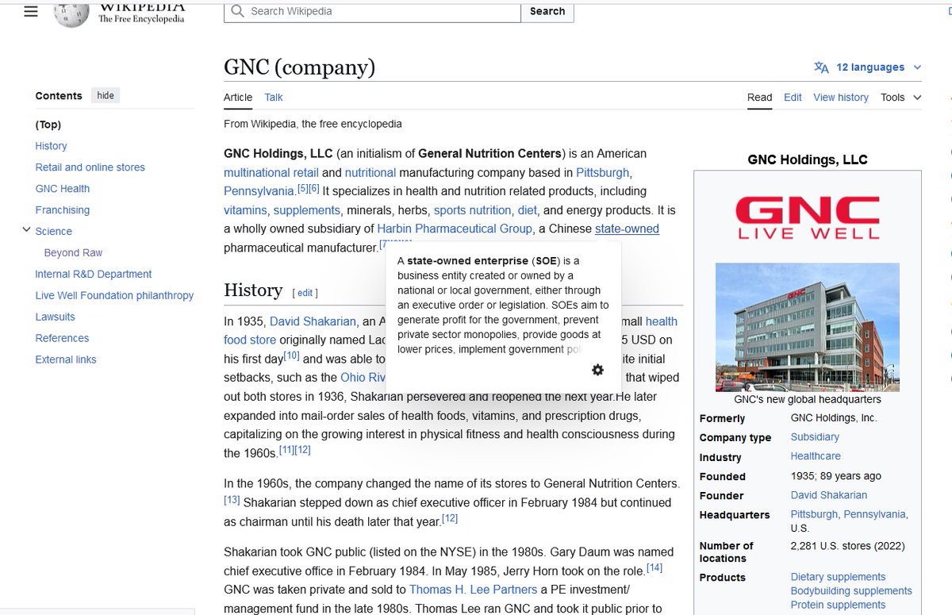The image size is (952, 615).
Task: Jump to References section
Action: point(62,339)
